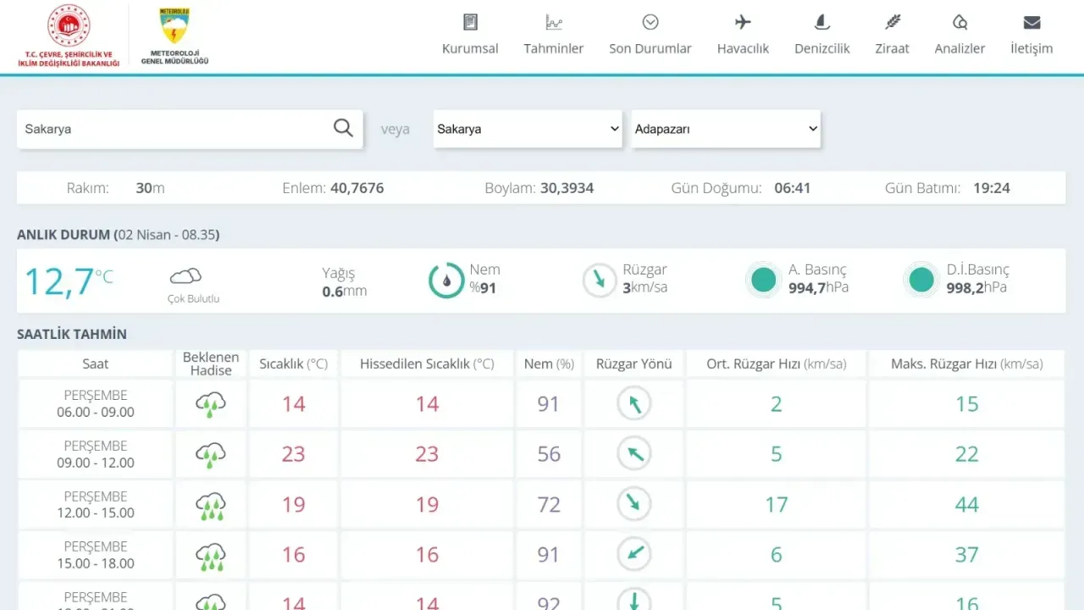Click the Rüzgar wind direction indicator
1084x610 pixels.
click(600, 280)
